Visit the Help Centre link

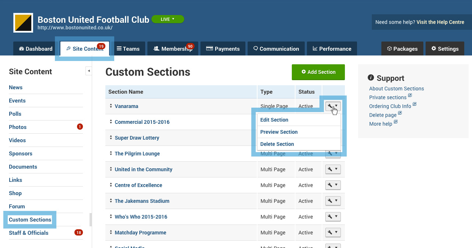pyautogui.click(x=440, y=22)
